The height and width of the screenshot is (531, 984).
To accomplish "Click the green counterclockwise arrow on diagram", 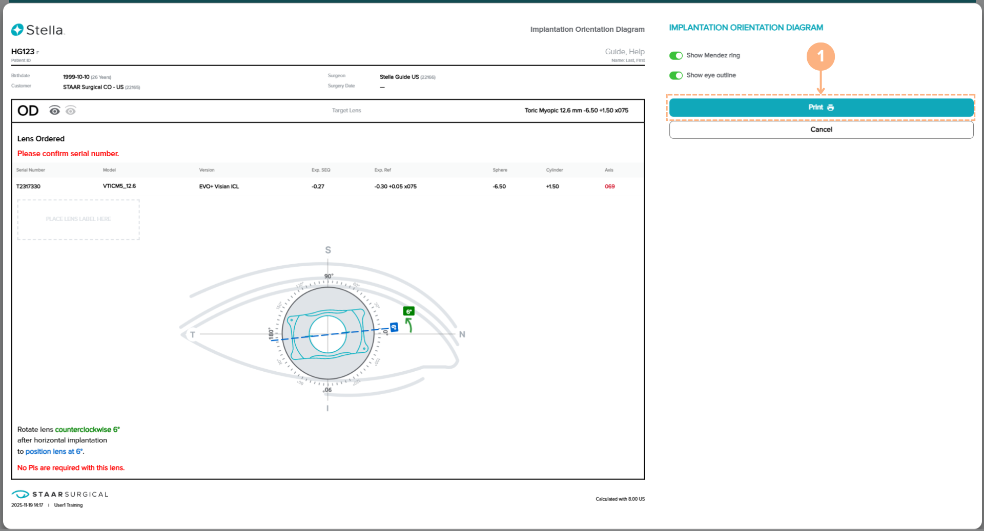I will 409,325.
